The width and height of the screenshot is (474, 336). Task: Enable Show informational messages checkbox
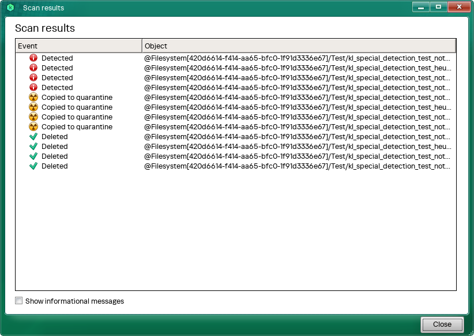pos(19,301)
